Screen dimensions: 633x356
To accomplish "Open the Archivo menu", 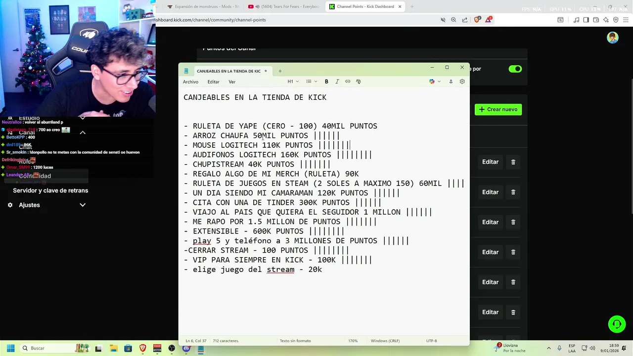I will (x=190, y=82).
